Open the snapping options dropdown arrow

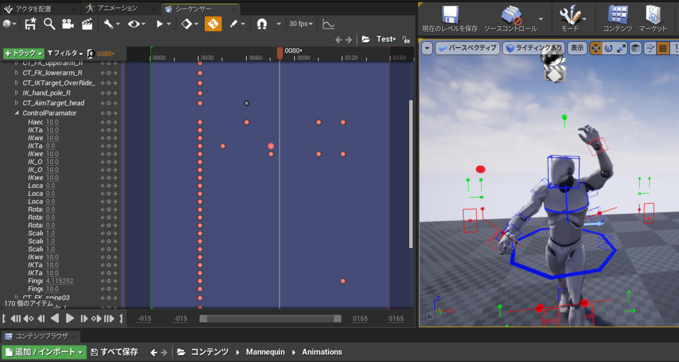[278, 24]
